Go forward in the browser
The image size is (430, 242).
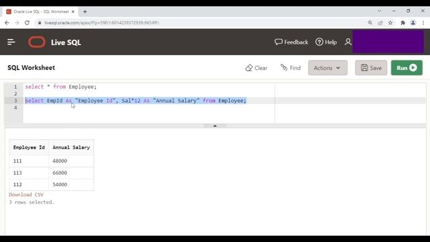(17, 23)
